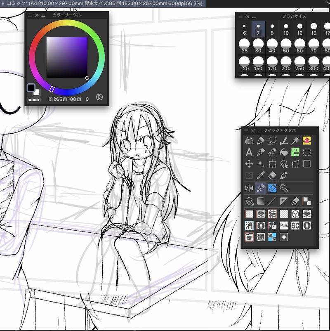Click yellow on the hue ring

tap(67, 23)
